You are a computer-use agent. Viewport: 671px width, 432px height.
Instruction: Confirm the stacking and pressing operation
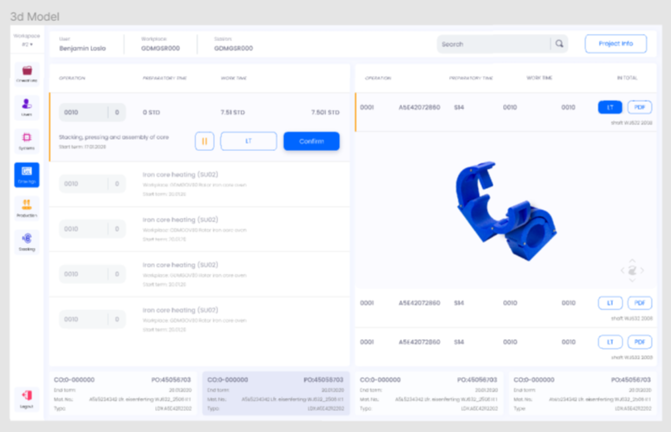(x=311, y=141)
